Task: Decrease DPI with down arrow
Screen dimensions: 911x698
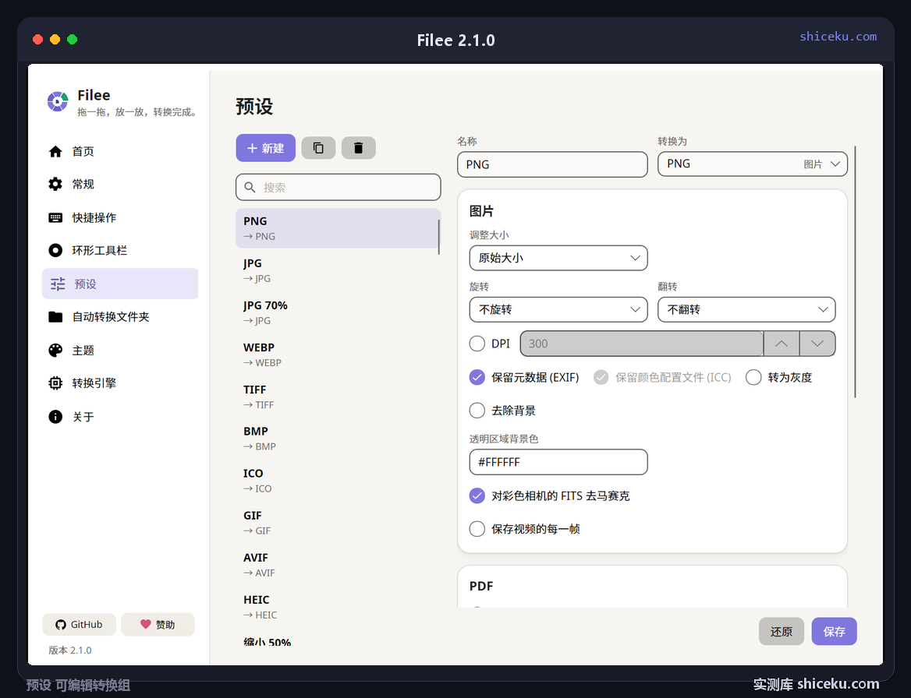Action: pos(817,344)
